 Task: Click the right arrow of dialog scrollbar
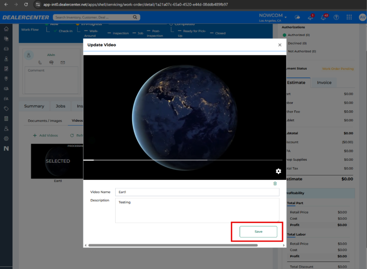pos(284,245)
